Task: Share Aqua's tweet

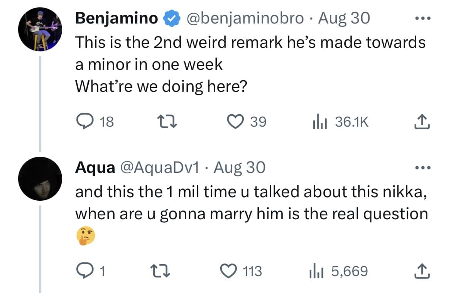Action: tap(422, 271)
